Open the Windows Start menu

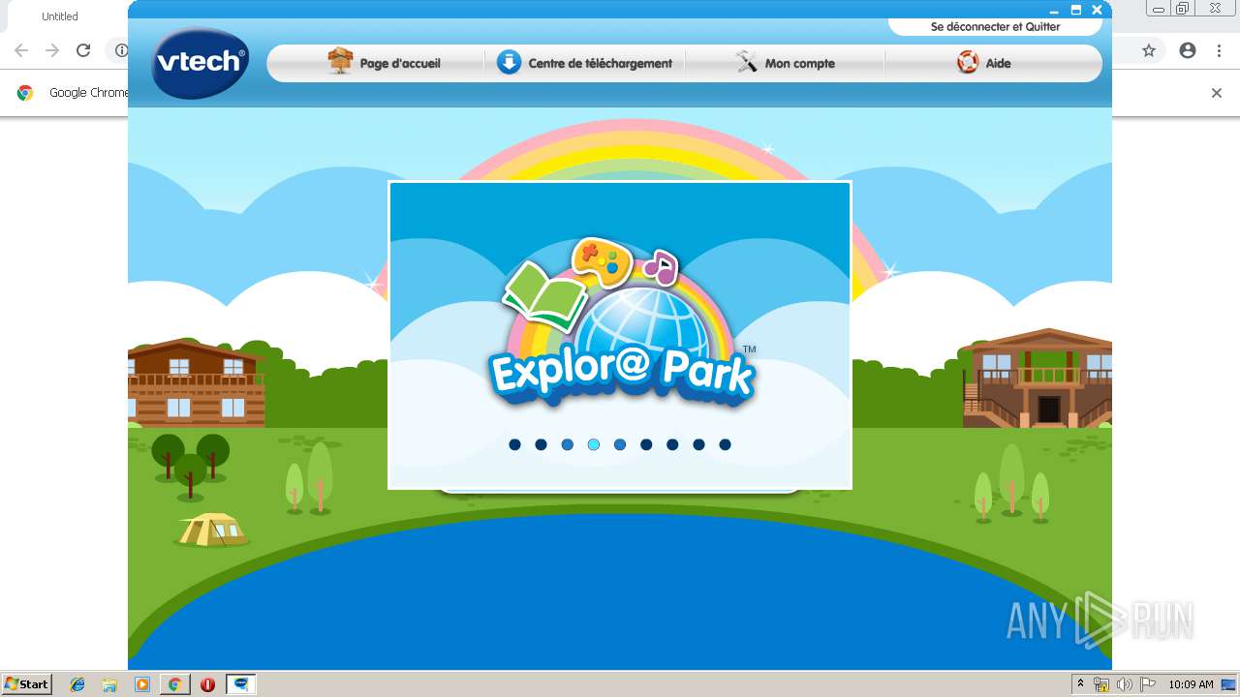[x=26, y=684]
